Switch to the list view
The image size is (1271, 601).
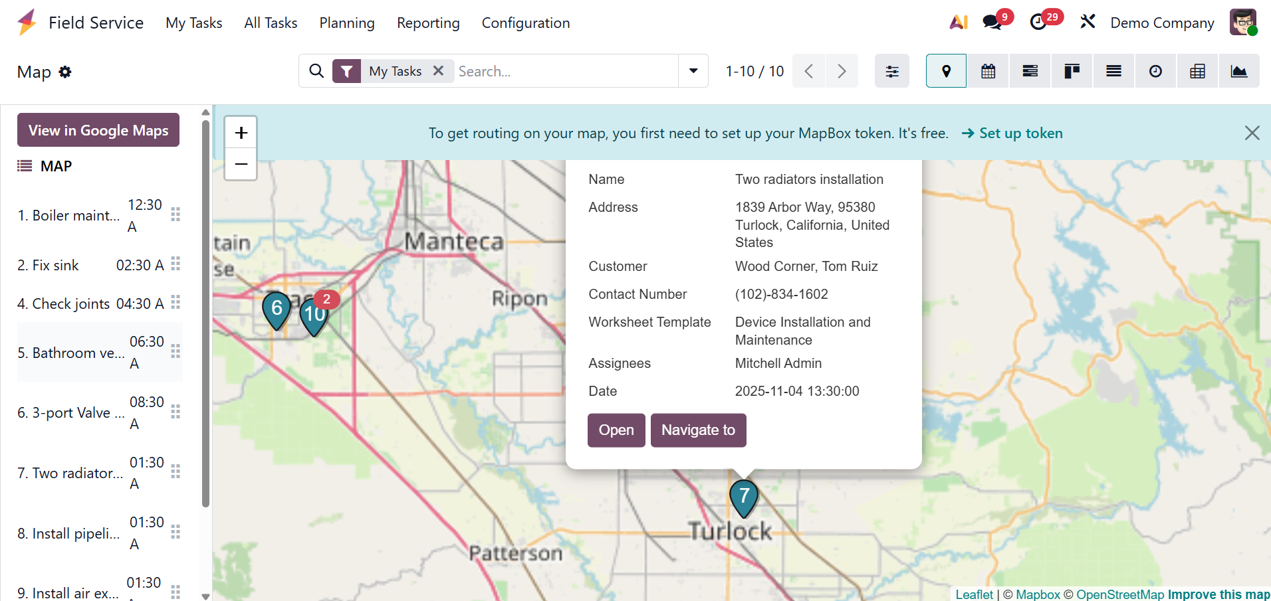(x=1113, y=71)
